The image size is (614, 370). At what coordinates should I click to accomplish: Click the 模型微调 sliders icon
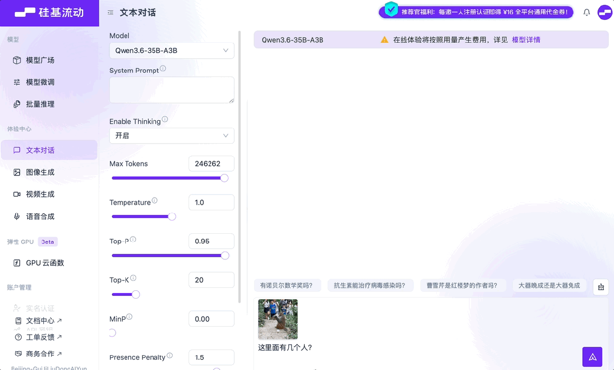[x=17, y=82]
